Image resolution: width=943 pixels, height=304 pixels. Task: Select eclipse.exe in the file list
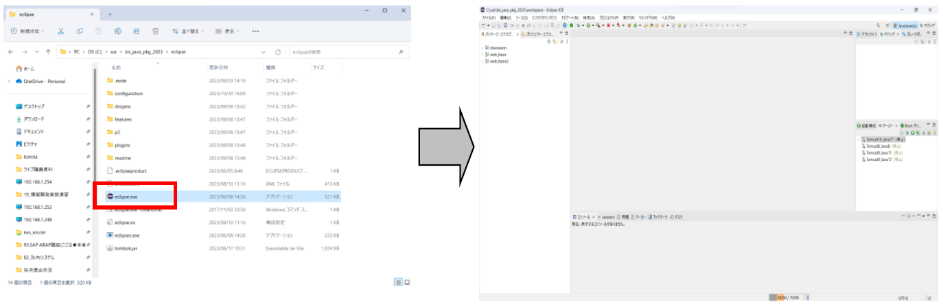click(126, 197)
